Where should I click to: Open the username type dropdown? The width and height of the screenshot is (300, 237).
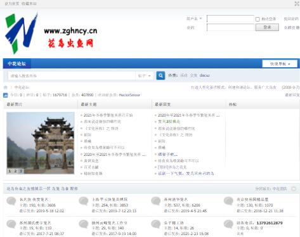(x=194, y=19)
